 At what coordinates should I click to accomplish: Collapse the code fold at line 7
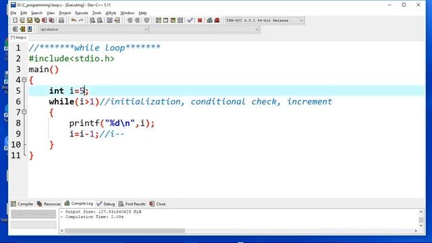click(x=24, y=112)
